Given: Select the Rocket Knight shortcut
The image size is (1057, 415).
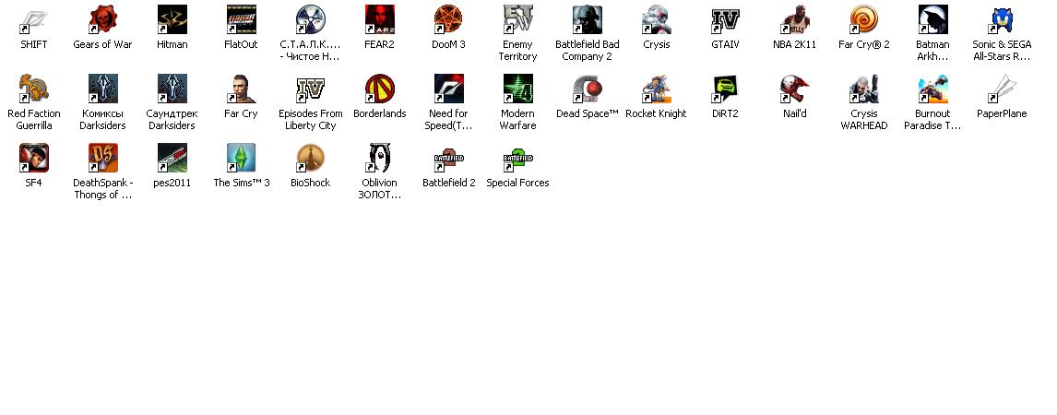Looking at the screenshot, I should 657,89.
